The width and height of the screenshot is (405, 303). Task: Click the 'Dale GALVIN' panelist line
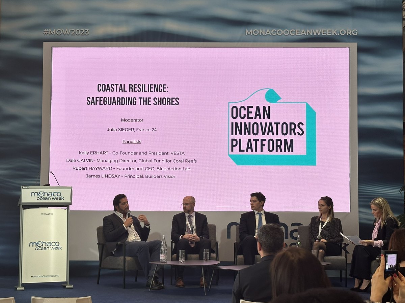132,161
